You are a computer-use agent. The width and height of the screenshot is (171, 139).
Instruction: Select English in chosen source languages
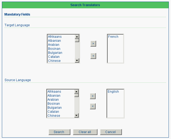click(113, 92)
